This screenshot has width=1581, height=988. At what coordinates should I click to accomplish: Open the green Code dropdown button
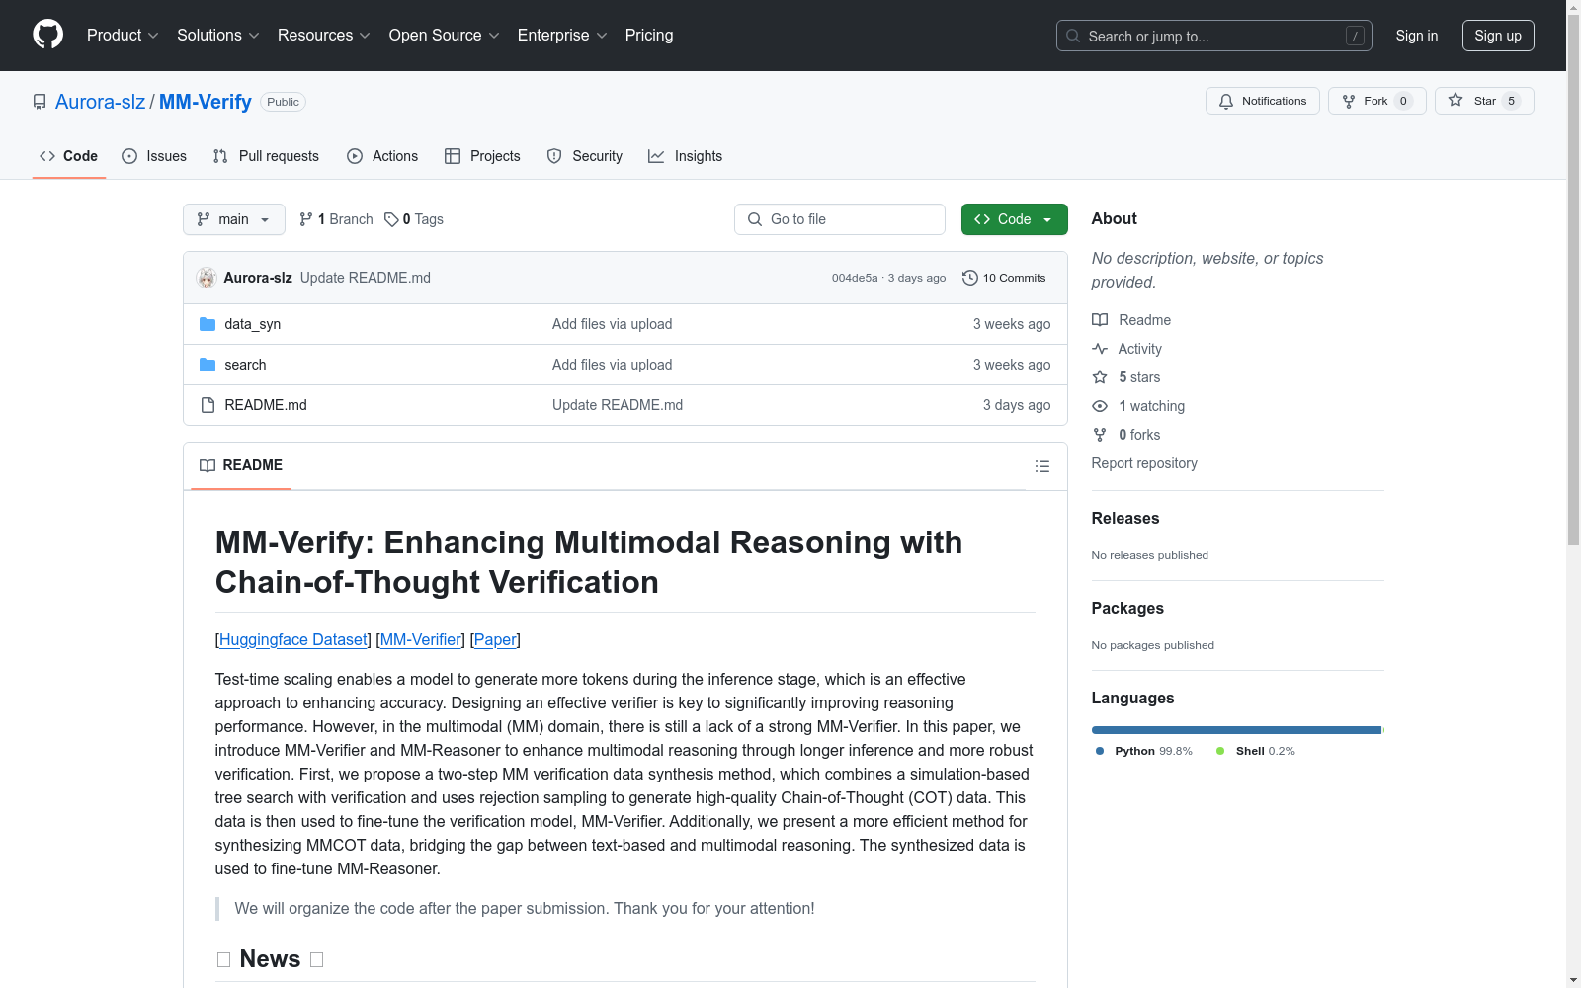coord(1014,219)
